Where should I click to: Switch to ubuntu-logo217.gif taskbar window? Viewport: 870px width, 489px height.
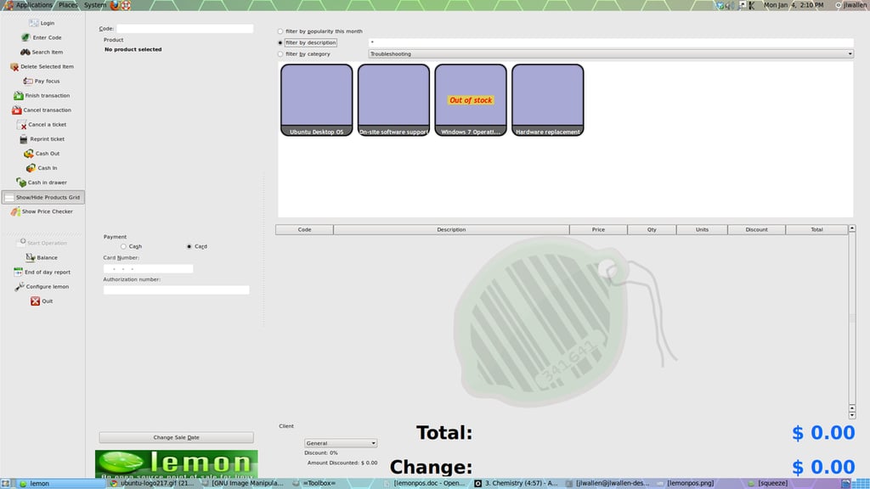point(152,483)
